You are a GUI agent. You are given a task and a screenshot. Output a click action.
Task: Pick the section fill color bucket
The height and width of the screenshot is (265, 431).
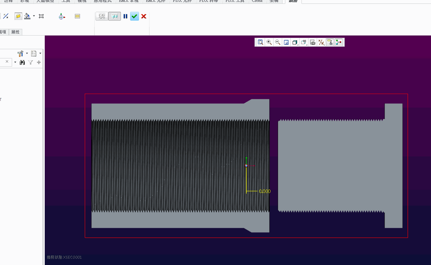tap(27, 16)
